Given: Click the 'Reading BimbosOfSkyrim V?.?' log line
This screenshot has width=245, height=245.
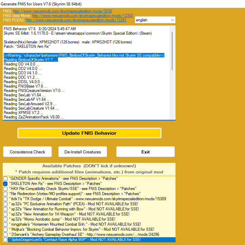Looking at the screenshot, I should point(31,60).
